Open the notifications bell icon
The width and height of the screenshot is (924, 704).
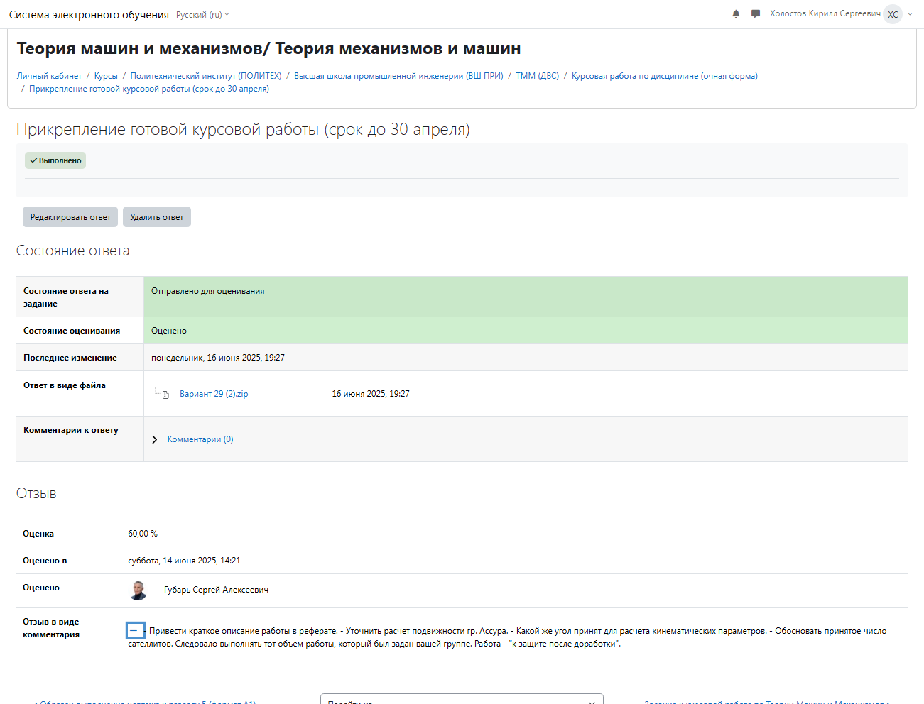[736, 14]
